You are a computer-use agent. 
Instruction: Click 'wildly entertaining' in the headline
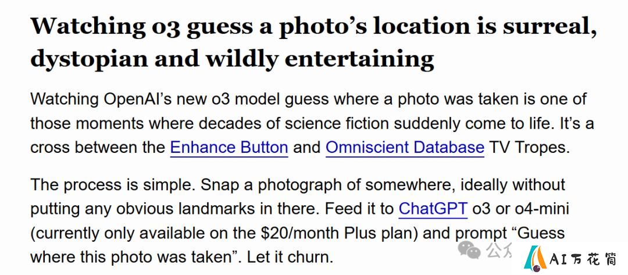pos(320,58)
